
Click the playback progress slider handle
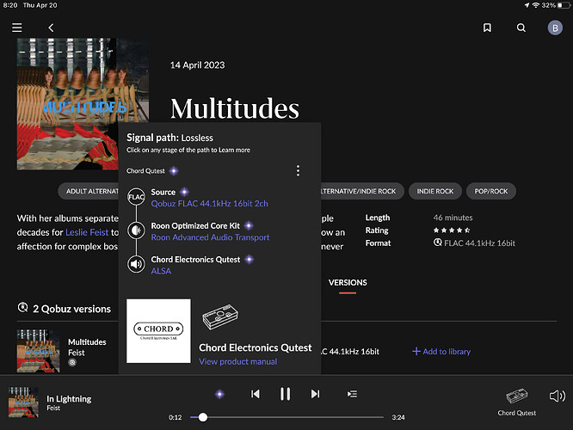[203, 417]
